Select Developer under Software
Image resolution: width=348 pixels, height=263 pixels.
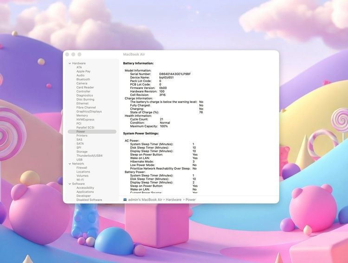84,196
